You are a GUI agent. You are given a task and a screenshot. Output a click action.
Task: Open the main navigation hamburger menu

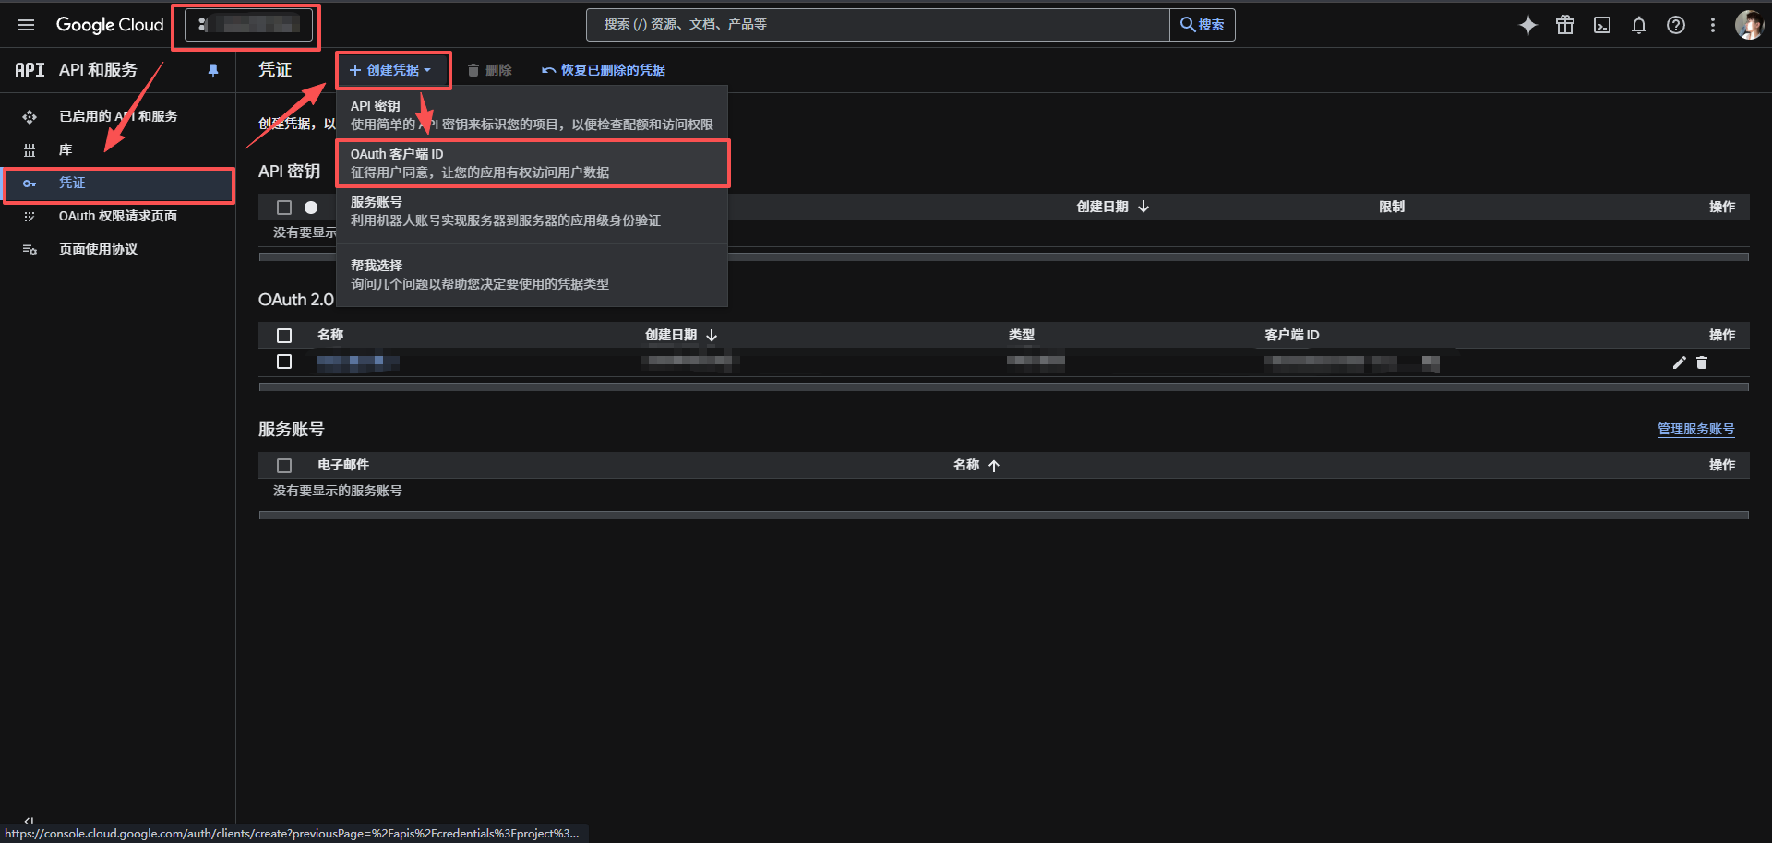26,25
